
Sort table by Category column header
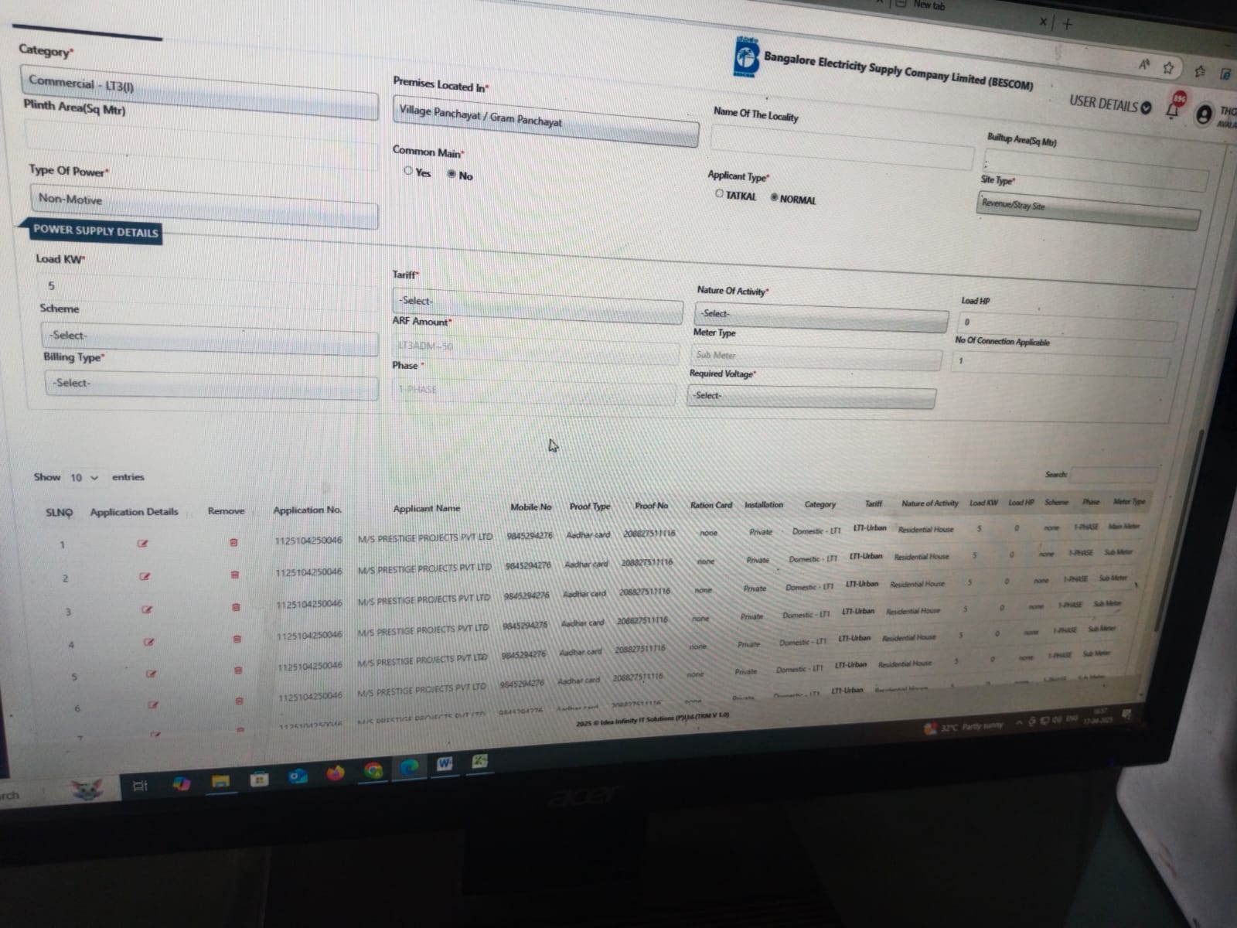[820, 504]
